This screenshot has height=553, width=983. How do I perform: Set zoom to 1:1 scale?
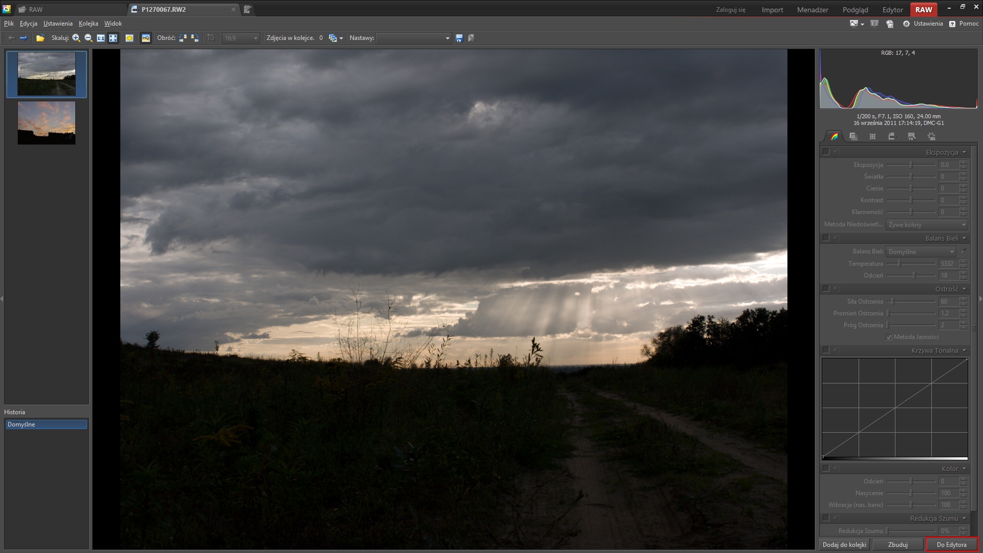click(x=101, y=38)
